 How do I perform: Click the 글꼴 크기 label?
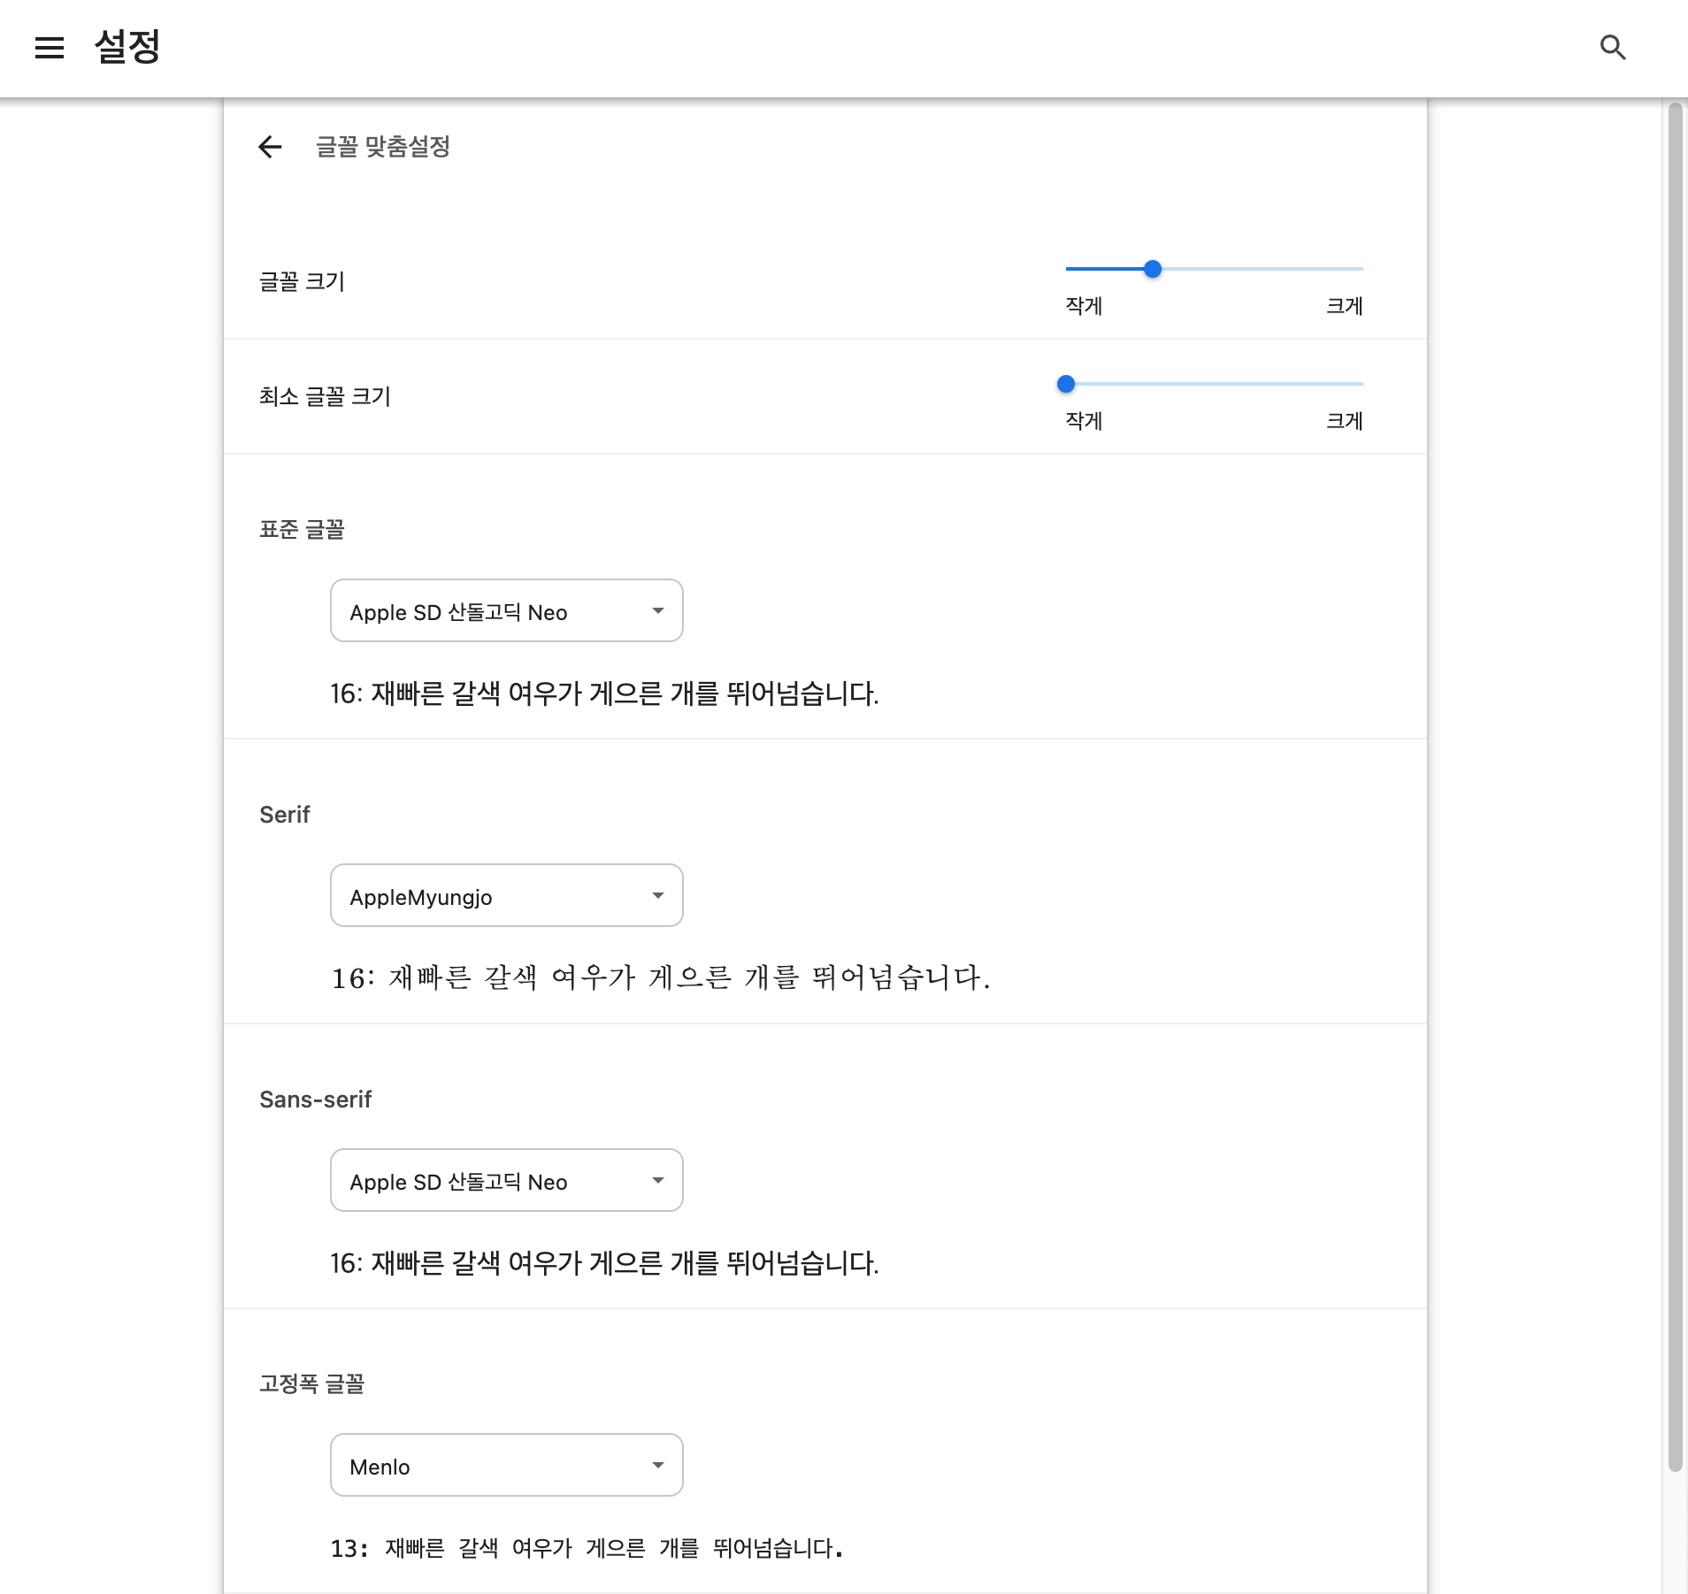tap(302, 282)
